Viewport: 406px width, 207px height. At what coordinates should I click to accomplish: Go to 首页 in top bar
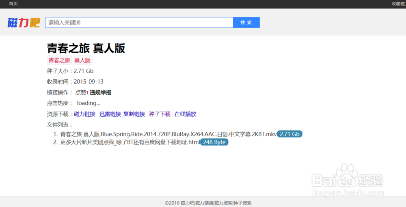(x=13, y=4)
